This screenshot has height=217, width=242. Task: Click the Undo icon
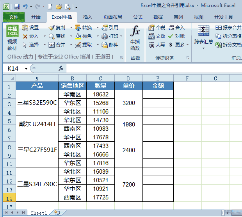25,7
